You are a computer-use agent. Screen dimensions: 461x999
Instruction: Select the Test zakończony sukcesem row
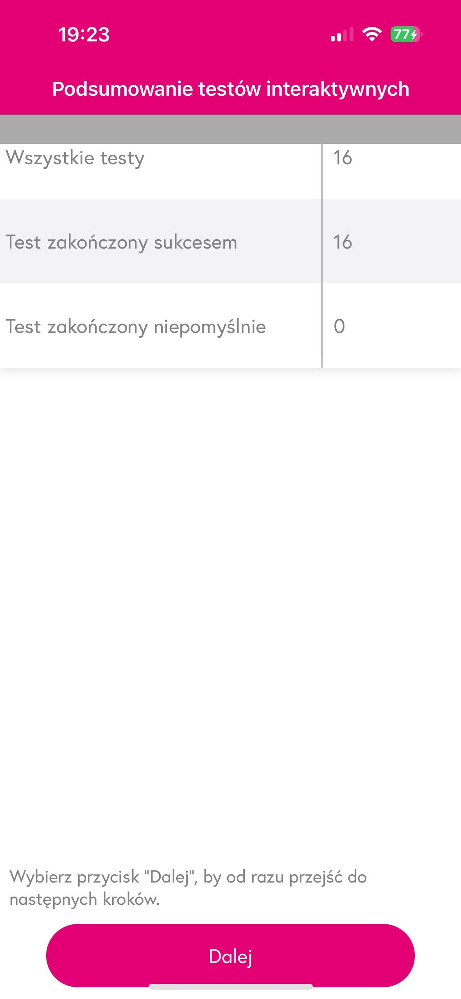point(230,241)
